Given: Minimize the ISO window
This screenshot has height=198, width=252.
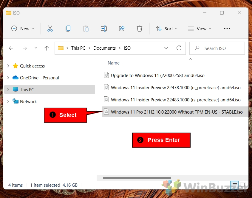Looking at the screenshot, I should 204,13.
